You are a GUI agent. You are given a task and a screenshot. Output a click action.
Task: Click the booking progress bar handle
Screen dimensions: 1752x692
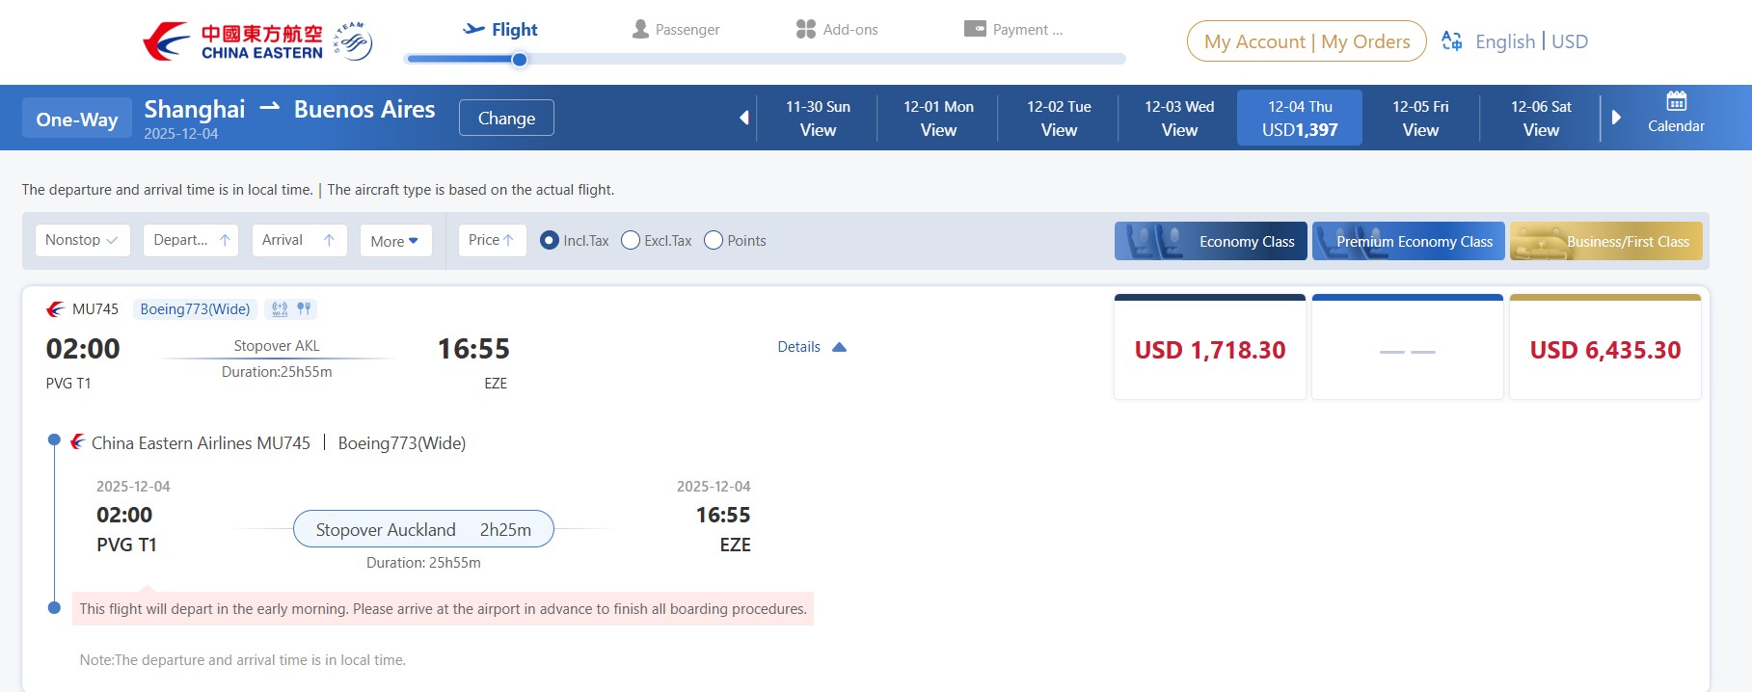point(520,60)
